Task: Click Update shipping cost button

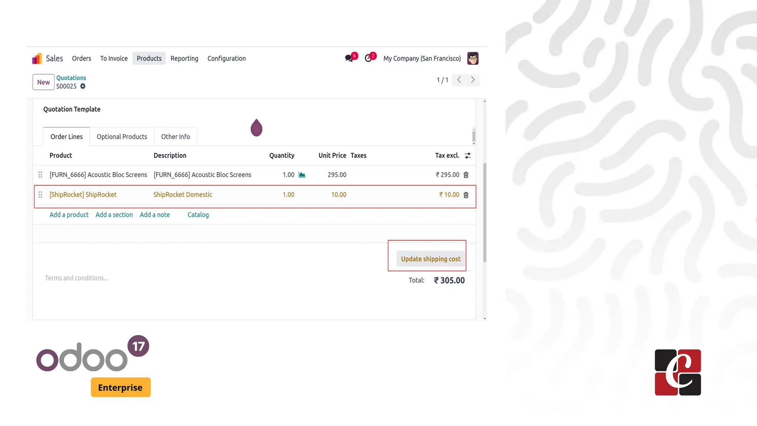Action: [x=431, y=259]
